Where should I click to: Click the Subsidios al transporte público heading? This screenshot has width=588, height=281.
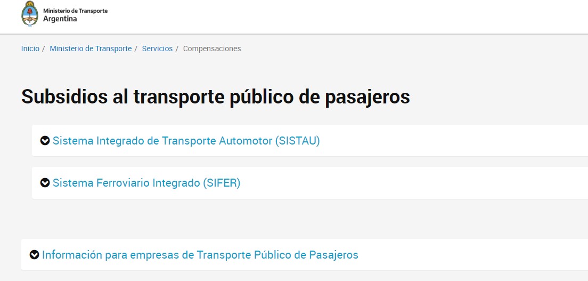(216, 97)
